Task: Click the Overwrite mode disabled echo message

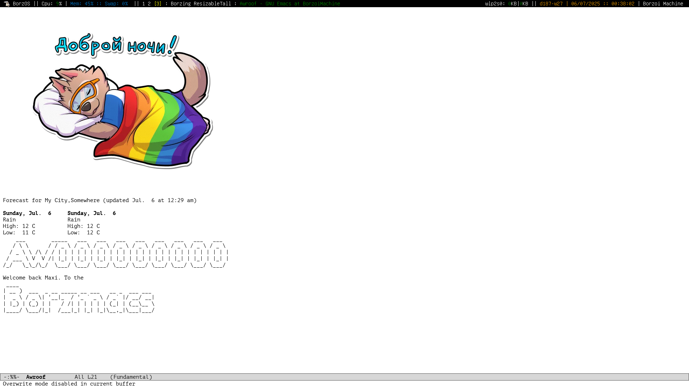Action: pyautogui.click(x=69, y=384)
